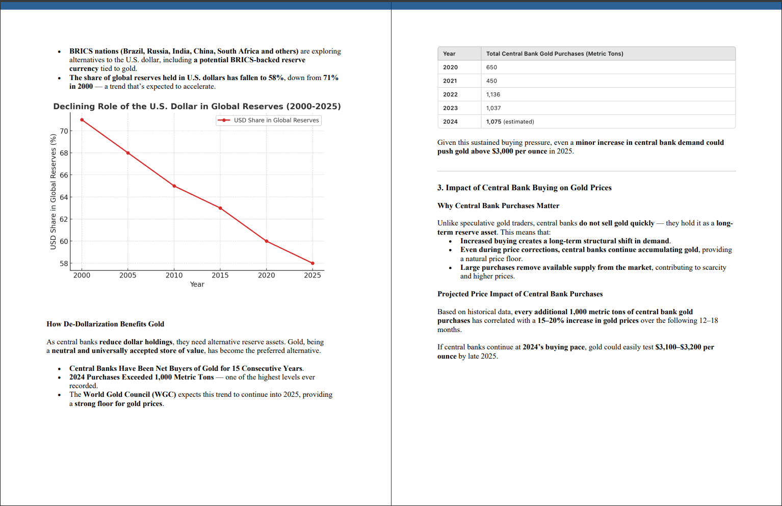
Task: Click the 'Year' x-axis label under the chart
Action: point(197,285)
